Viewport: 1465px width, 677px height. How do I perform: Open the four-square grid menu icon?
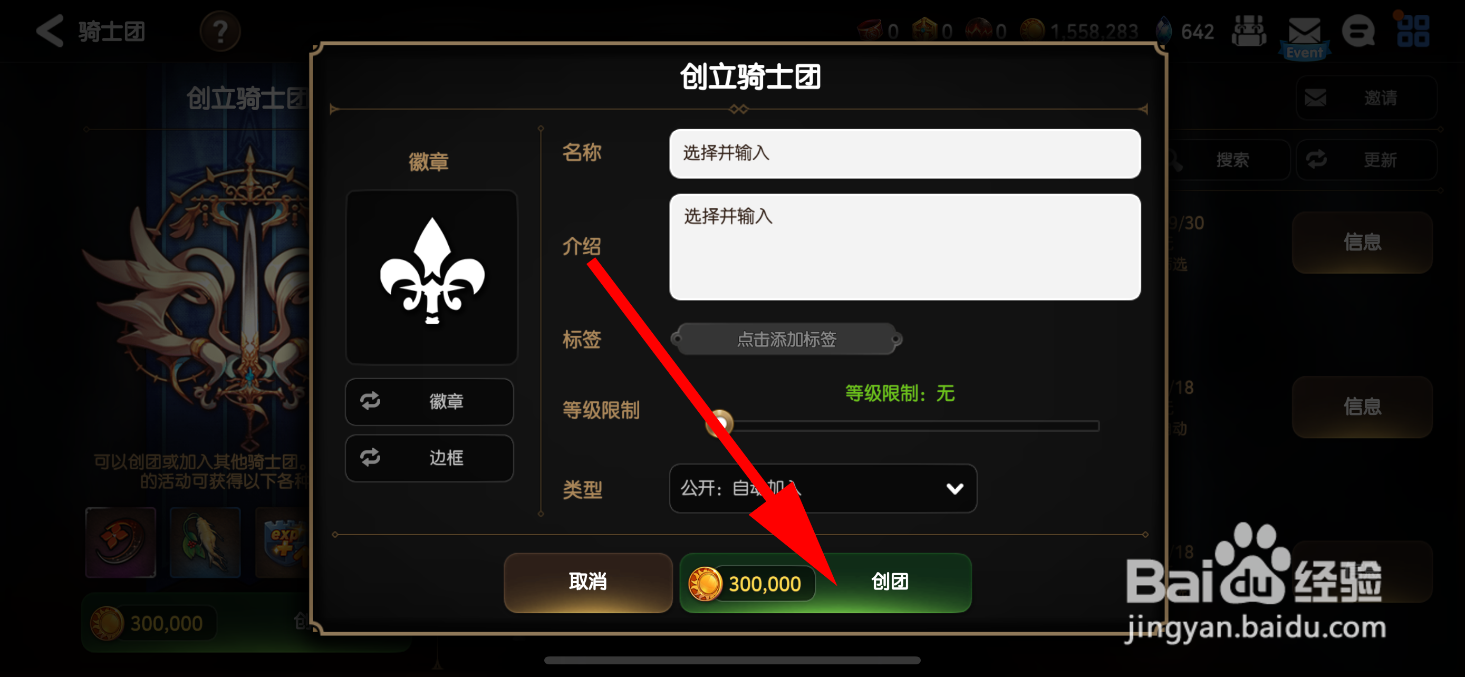click(x=1413, y=31)
